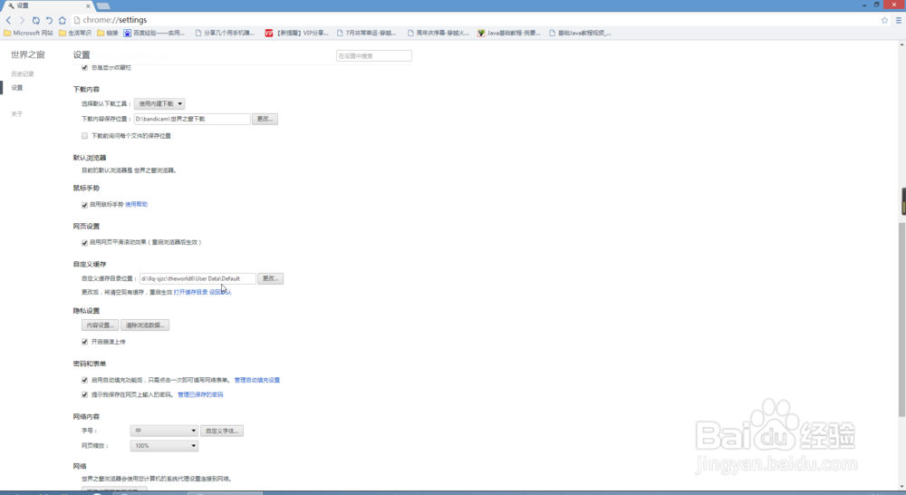Click 更改 next to custom cache directory

tap(270, 278)
